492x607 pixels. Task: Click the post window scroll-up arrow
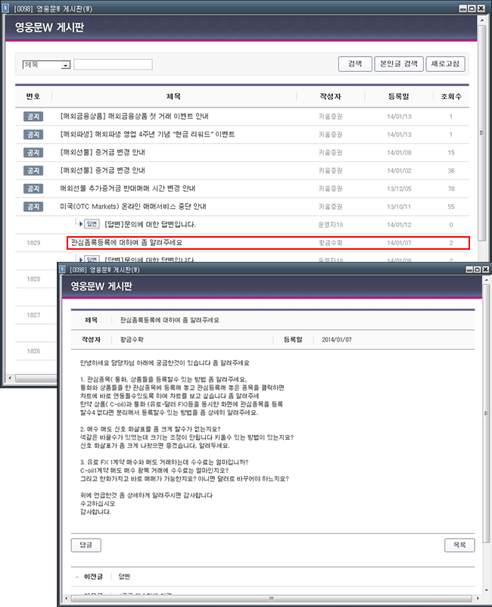(x=487, y=279)
